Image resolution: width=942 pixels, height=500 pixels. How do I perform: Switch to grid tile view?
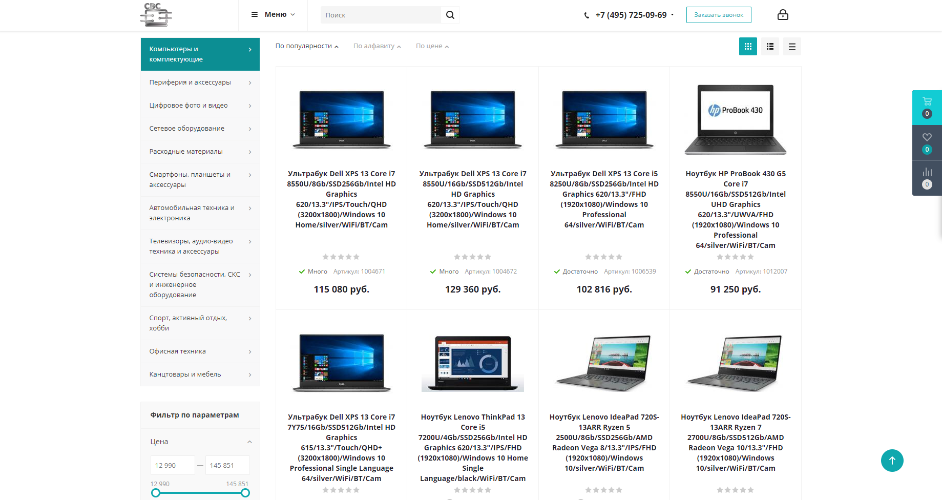click(748, 47)
